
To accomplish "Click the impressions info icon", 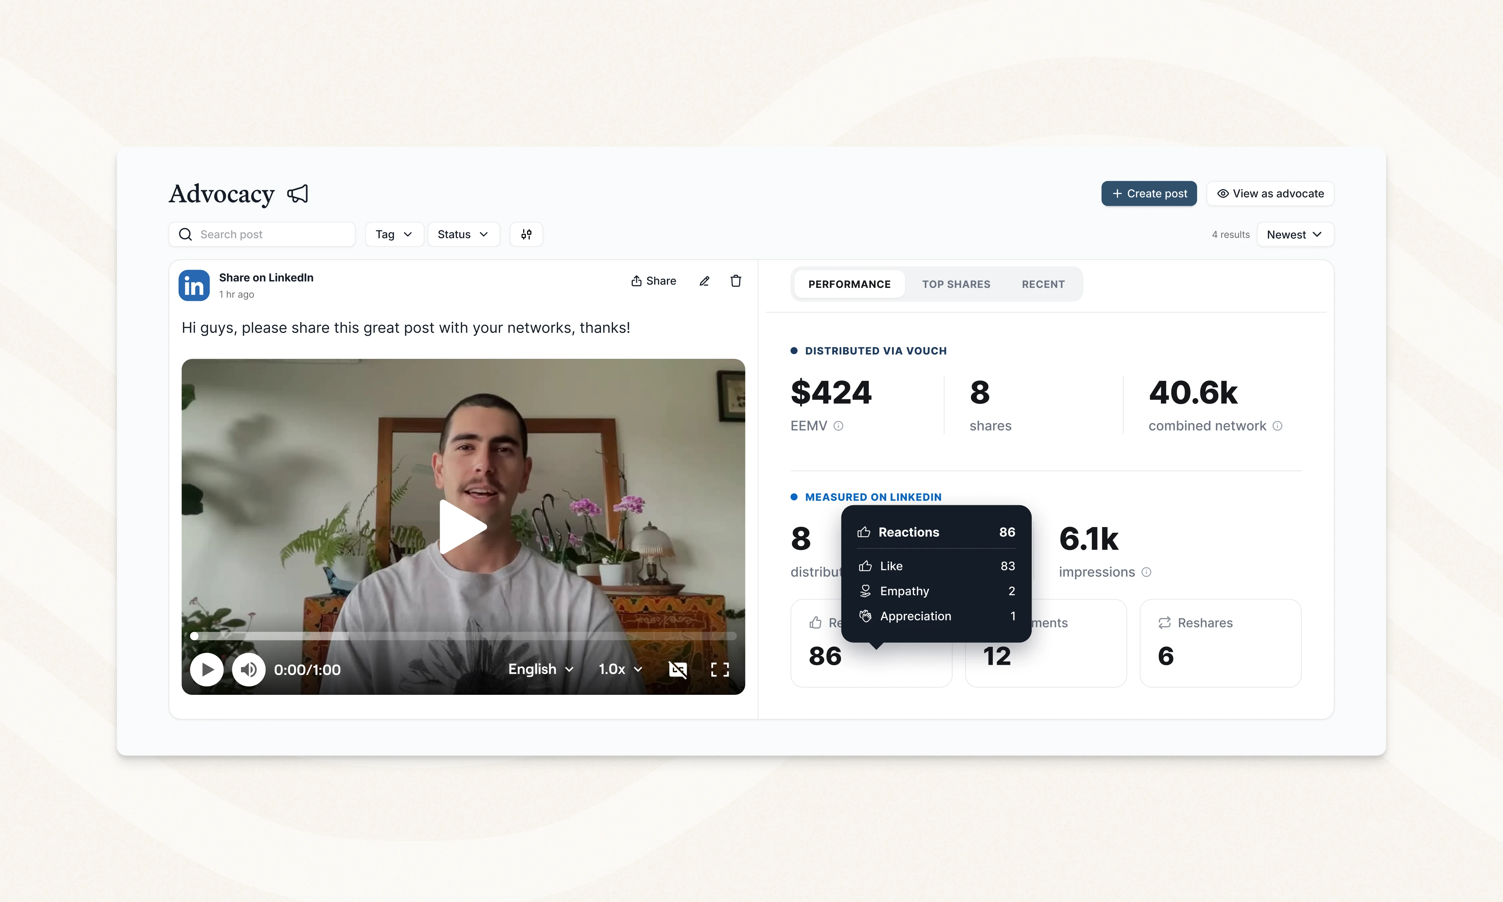I will click(x=1146, y=572).
